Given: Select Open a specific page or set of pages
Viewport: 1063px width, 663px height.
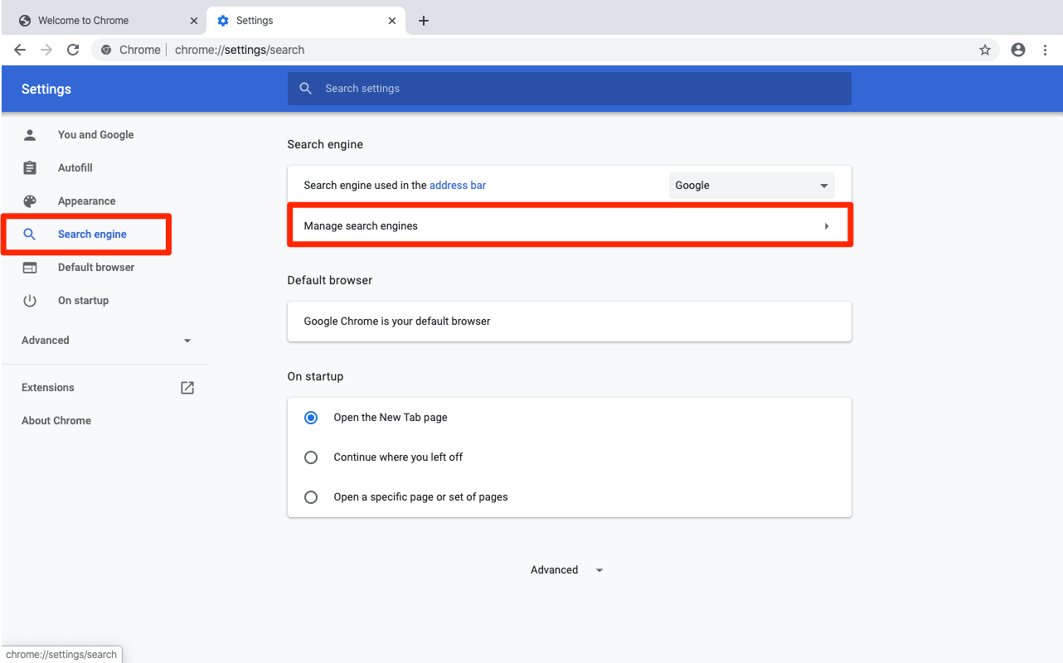Looking at the screenshot, I should pyautogui.click(x=311, y=497).
